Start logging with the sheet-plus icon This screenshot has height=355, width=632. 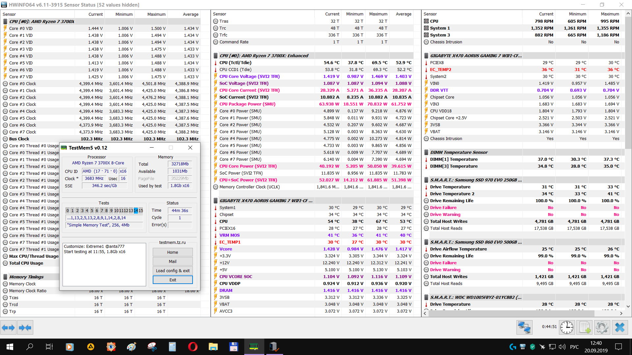pyautogui.click(x=585, y=327)
